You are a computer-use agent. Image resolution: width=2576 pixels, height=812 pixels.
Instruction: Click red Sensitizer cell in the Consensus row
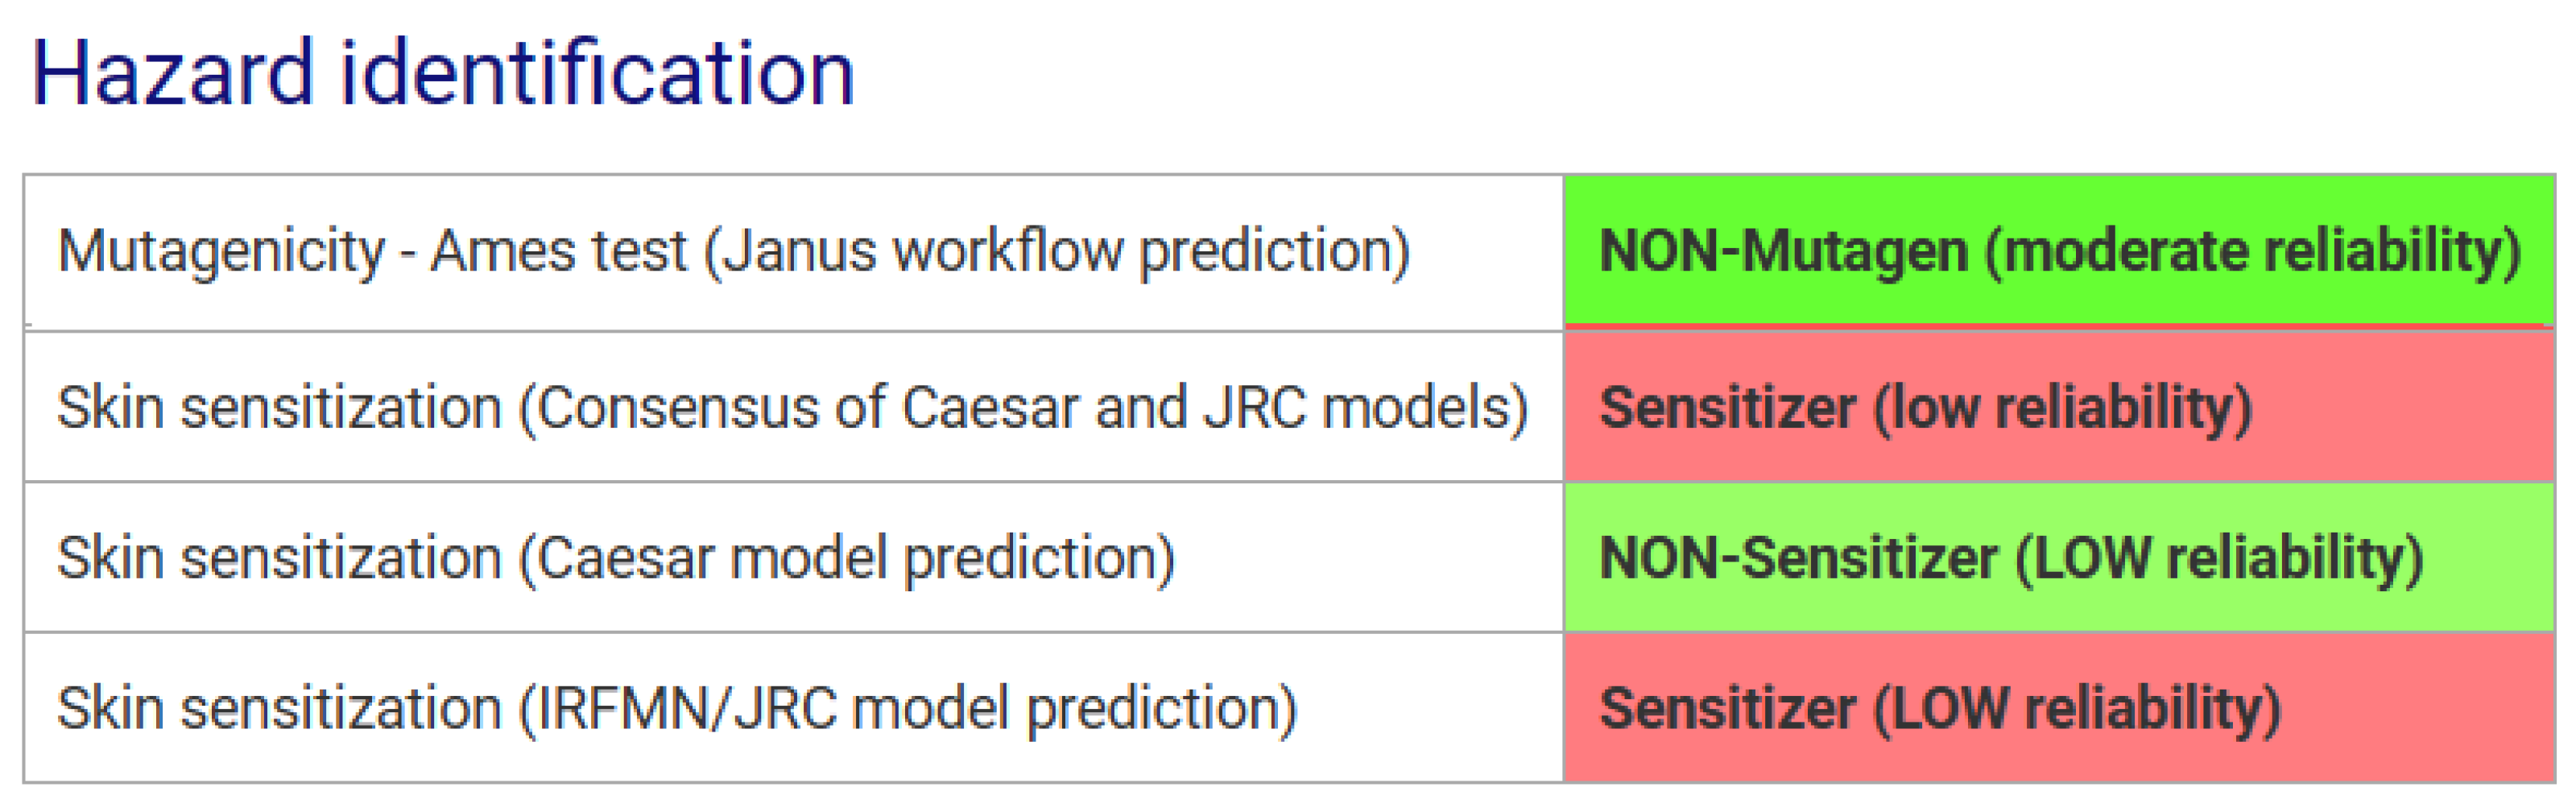(2058, 407)
